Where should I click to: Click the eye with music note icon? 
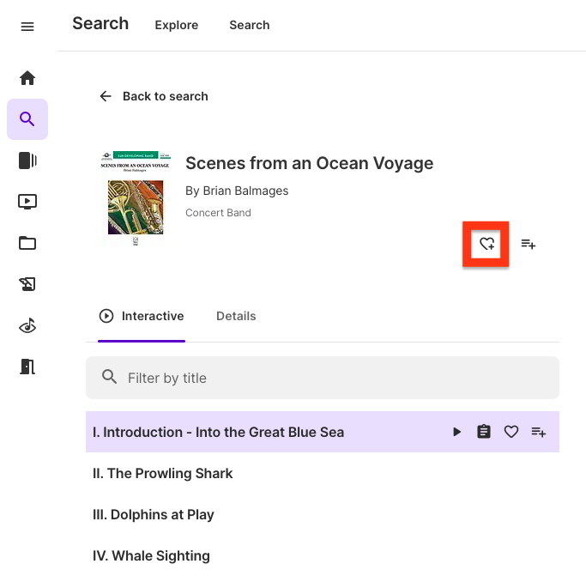pyautogui.click(x=27, y=325)
